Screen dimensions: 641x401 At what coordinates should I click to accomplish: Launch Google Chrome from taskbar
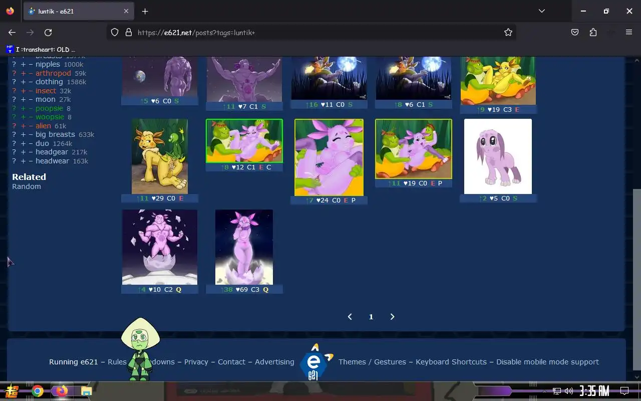click(38, 391)
